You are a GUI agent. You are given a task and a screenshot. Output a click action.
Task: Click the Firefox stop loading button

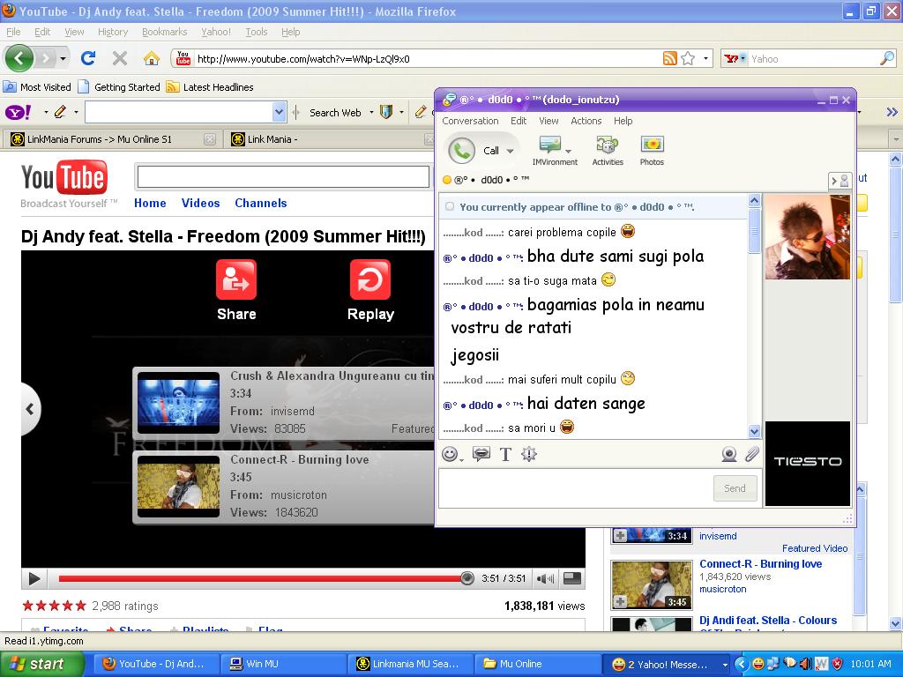click(x=119, y=58)
